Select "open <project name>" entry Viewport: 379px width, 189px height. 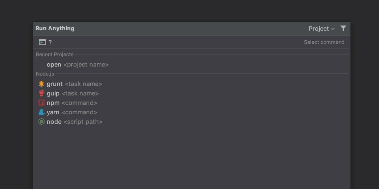[192, 65]
